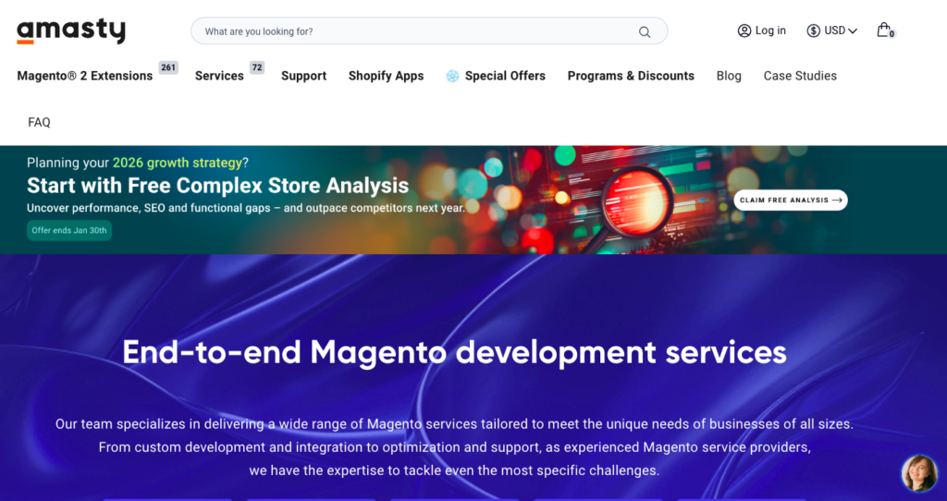The image size is (947, 501).
Task: Open Shopify Apps menu item
Action: tap(386, 76)
